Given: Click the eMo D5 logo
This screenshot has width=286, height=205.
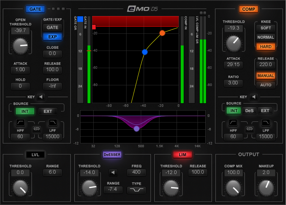Looking at the screenshot, I should pos(143,9).
